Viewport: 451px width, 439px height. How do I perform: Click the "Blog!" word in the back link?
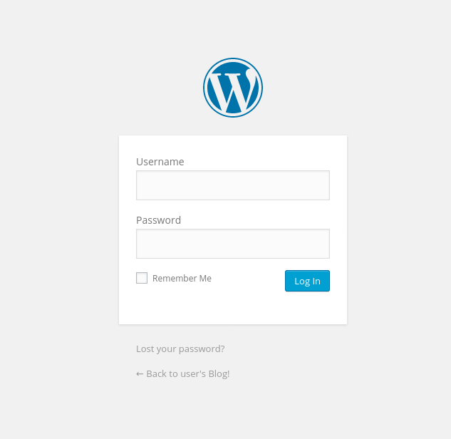point(219,373)
